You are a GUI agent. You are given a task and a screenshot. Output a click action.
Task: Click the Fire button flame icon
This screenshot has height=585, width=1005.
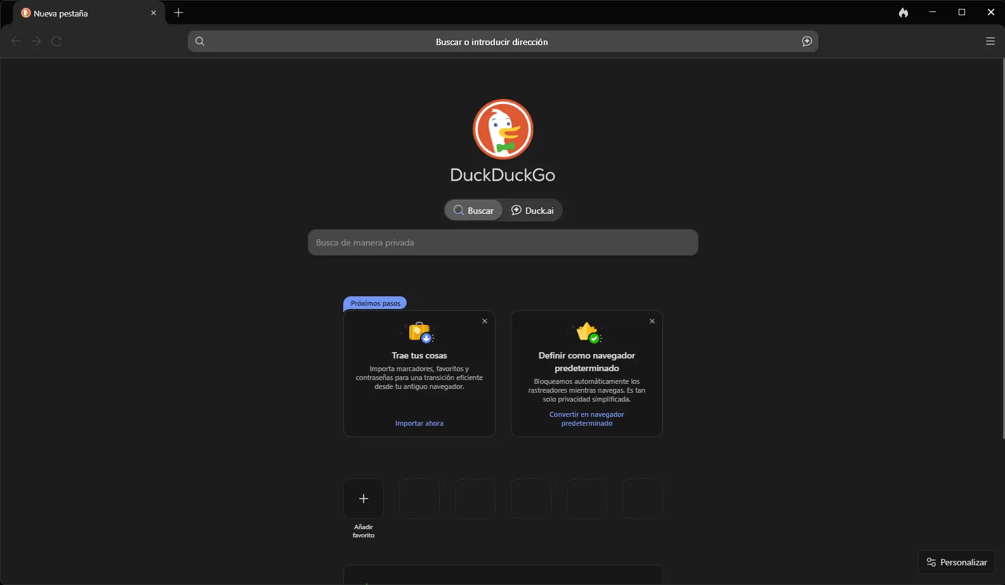(x=903, y=13)
